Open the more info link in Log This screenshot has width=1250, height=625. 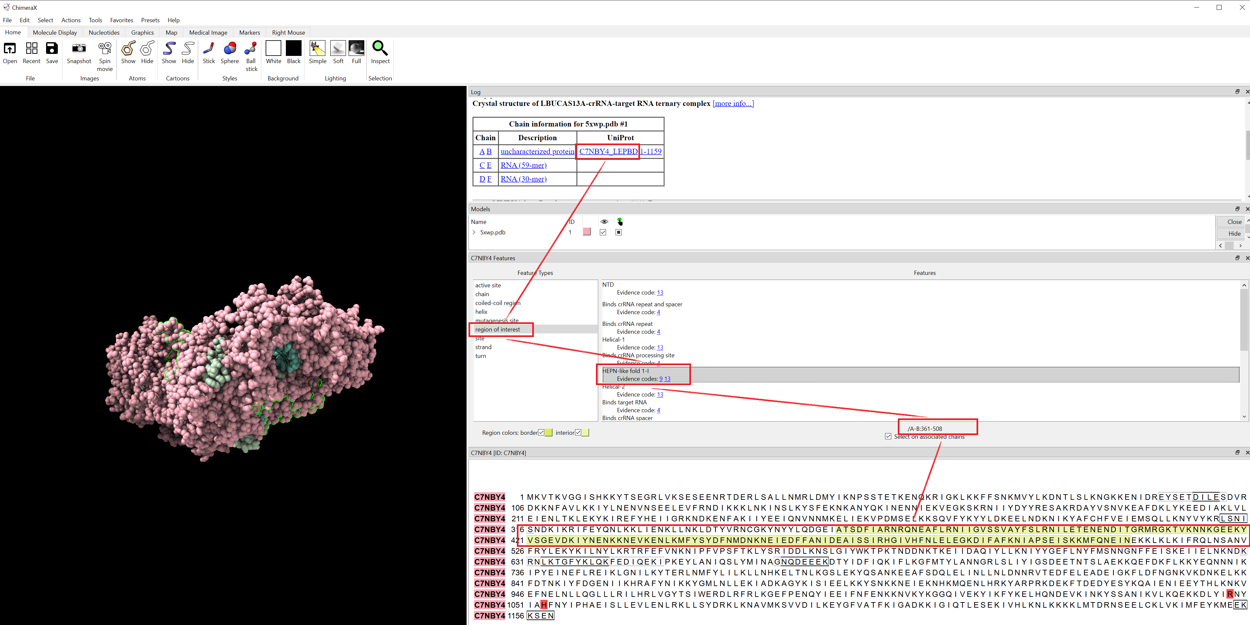733,103
